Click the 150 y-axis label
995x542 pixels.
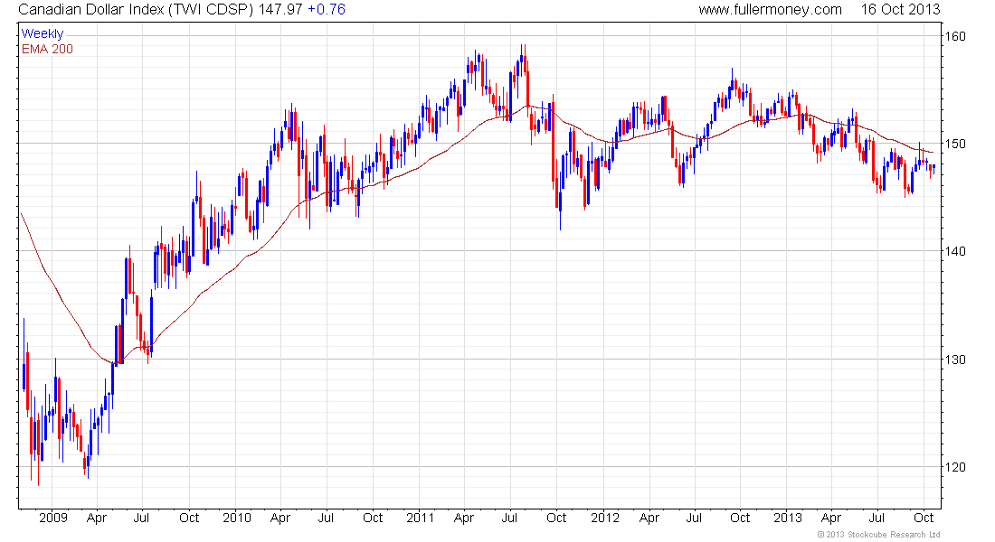[x=956, y=144]
